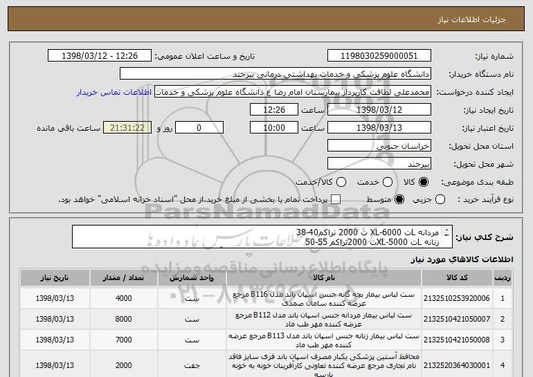Click the unit ست in row 2
This screenshot has width=533, height=377.
pos(192,320)
